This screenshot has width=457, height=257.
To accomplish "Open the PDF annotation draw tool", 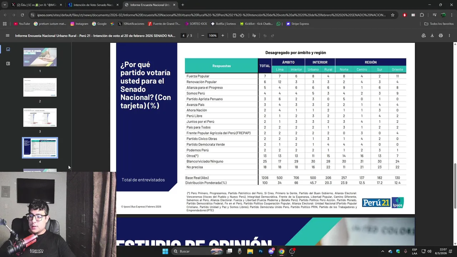I will point(254,36).
